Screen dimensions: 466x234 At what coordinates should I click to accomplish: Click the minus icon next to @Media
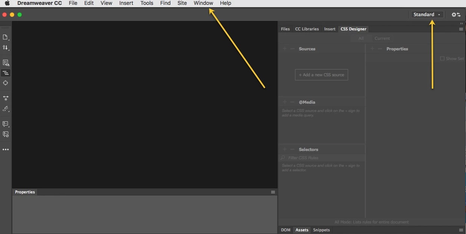pyautogui.click(x=292, y=102)
